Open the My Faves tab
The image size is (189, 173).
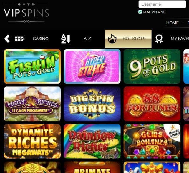[180, 39]
